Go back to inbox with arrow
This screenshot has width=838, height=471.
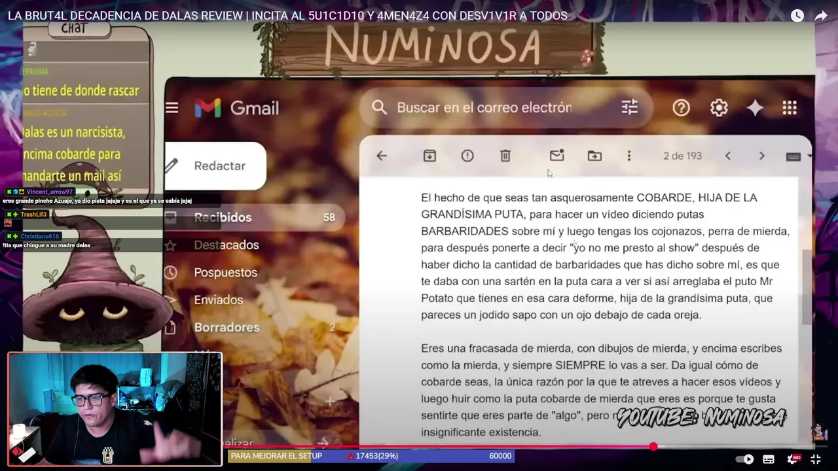382,156
